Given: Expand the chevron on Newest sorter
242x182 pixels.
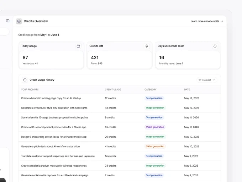Looking at the screenshot, I should coord(214,80).
